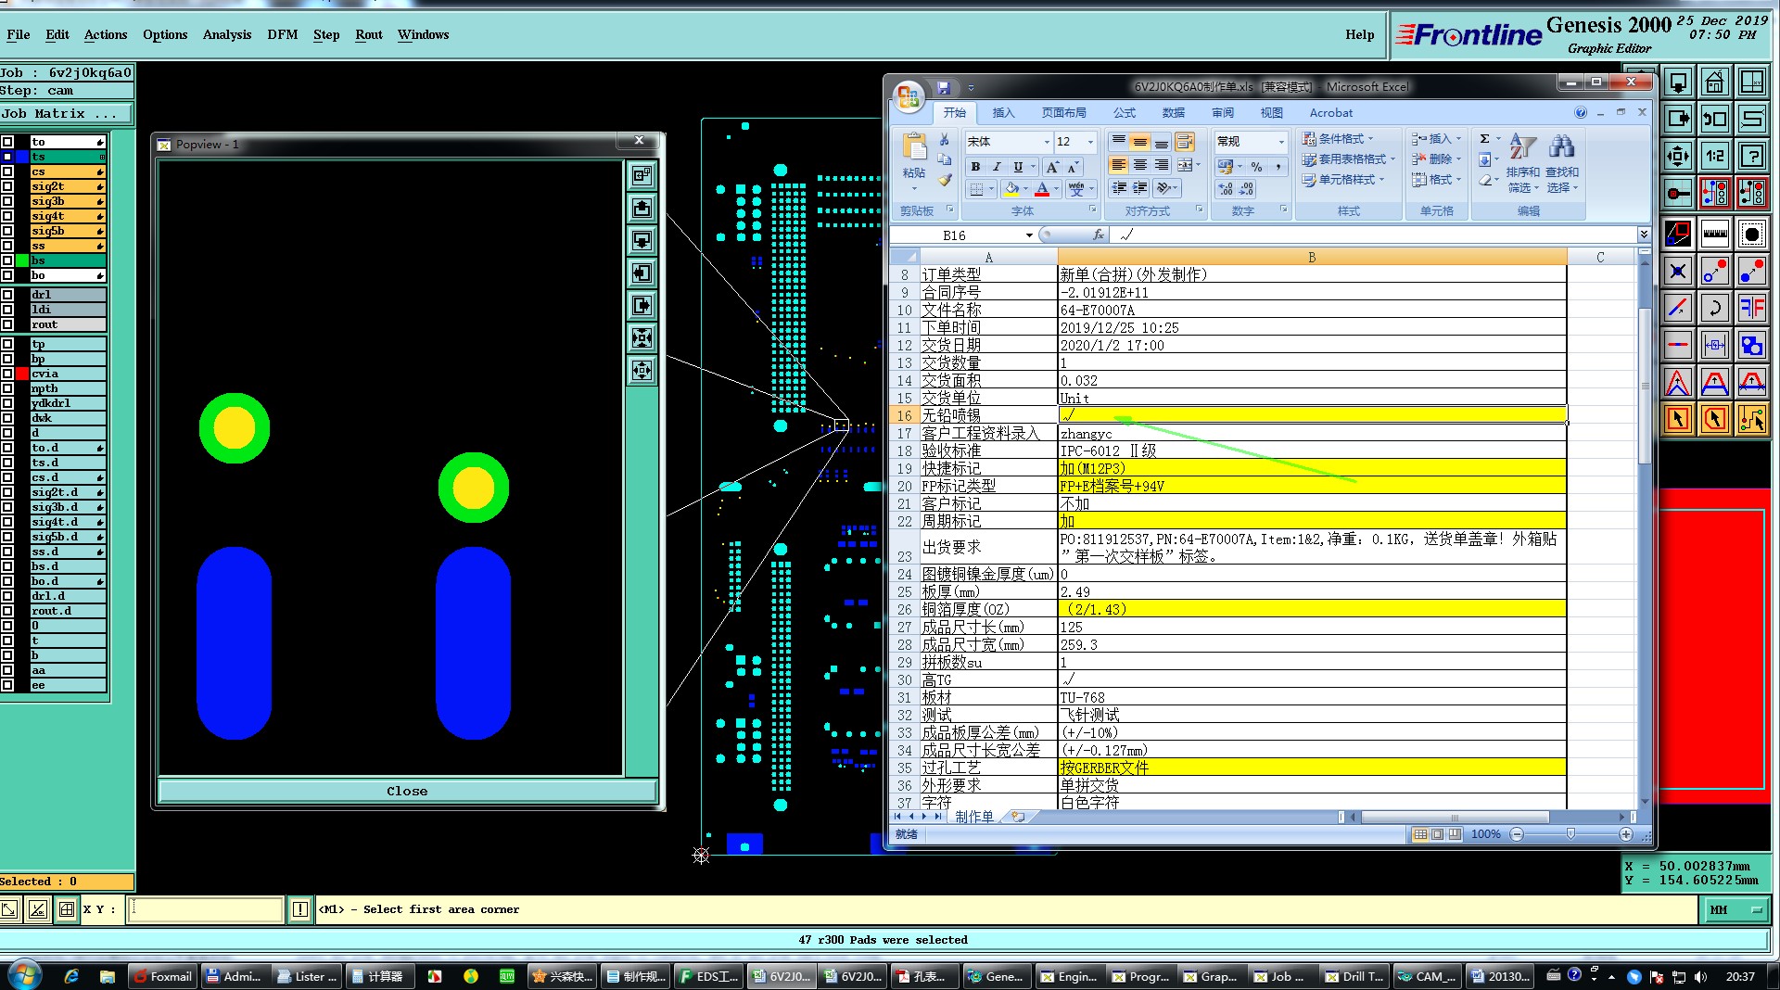Open the question mark query tool
This screenshot has height=990, width=1780.
click(1751, 156)
